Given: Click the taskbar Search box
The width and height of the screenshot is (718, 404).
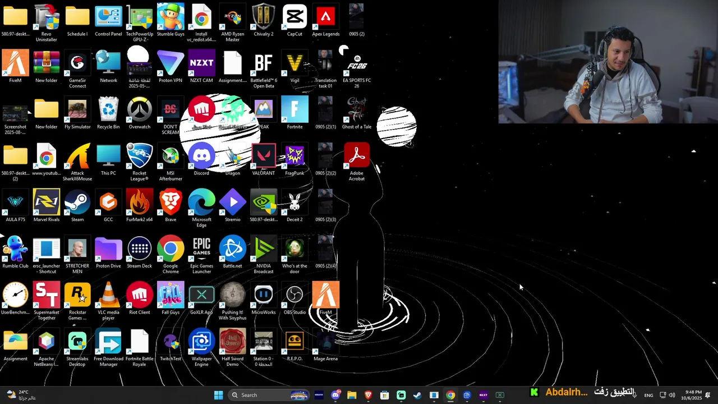Looking at the screenshot, I should [x=270, y=395].
